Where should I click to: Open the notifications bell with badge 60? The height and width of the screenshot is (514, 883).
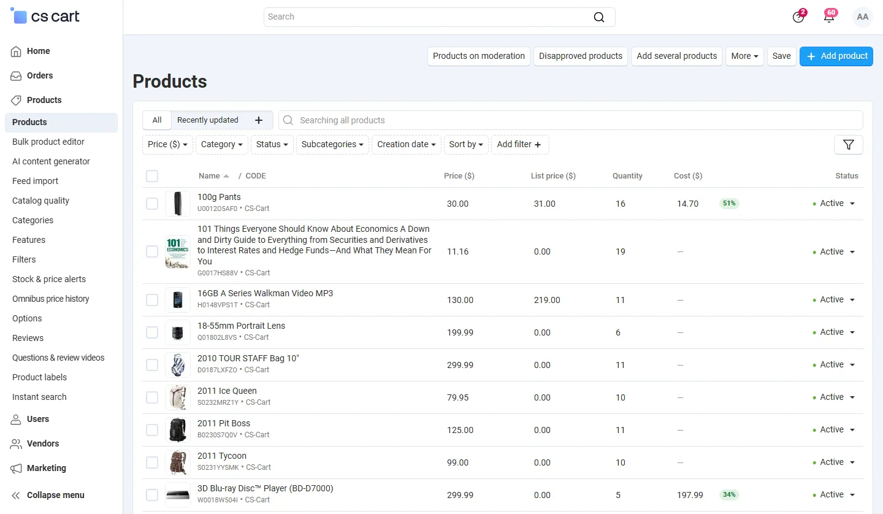[830, 17]
